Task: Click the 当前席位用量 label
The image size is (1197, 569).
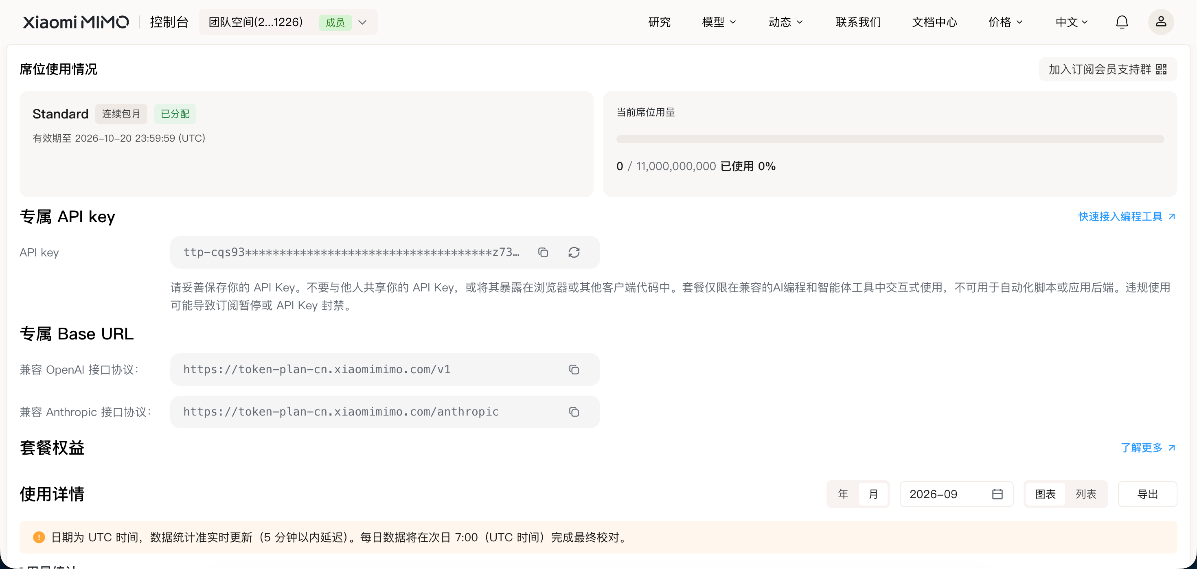Action: (645, 112)
